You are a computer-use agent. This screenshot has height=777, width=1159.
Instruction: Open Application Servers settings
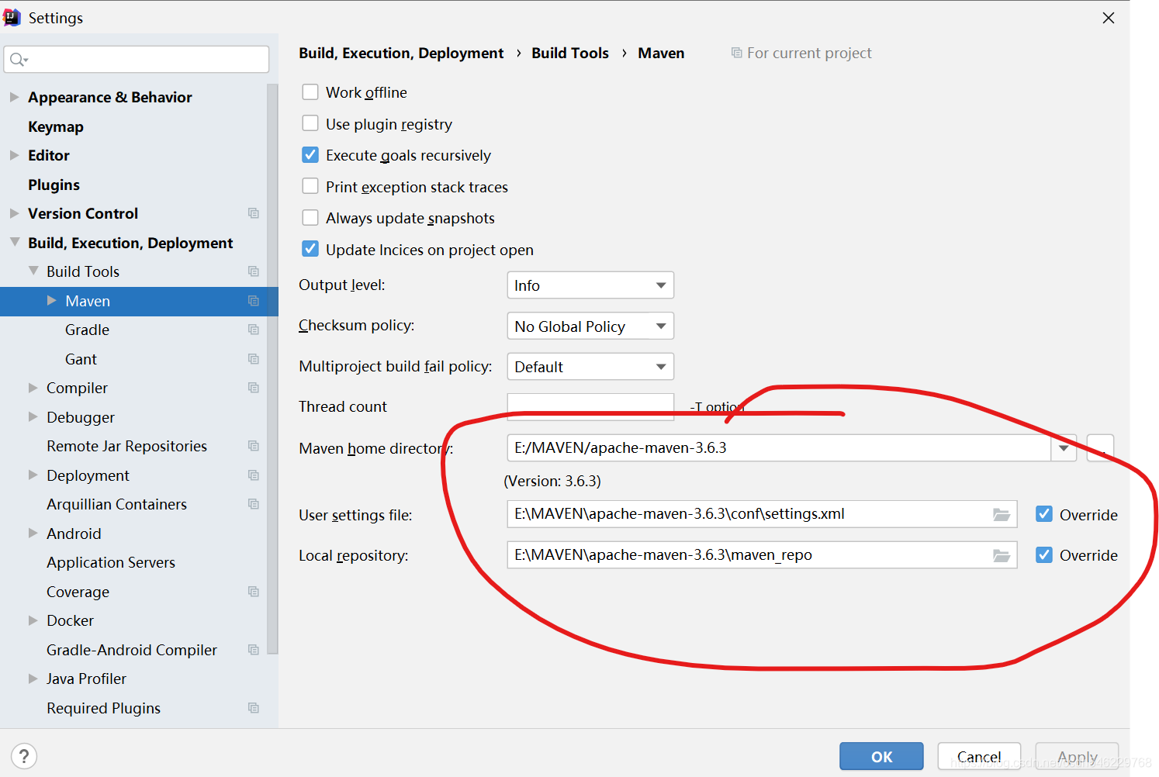pos(111,562)
